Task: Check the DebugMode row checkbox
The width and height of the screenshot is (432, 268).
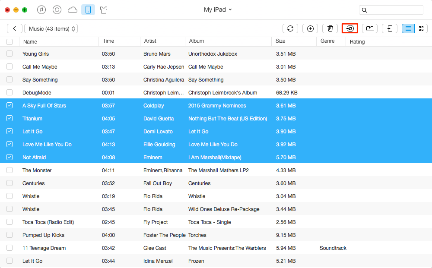Action: pyautogui.click(x=10, y=92)
